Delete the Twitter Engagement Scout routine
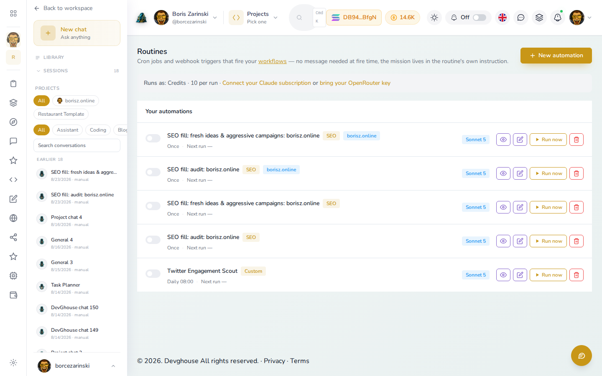Image resolution: width=602 pixels, height=376 pixels. tap(576, 275)
